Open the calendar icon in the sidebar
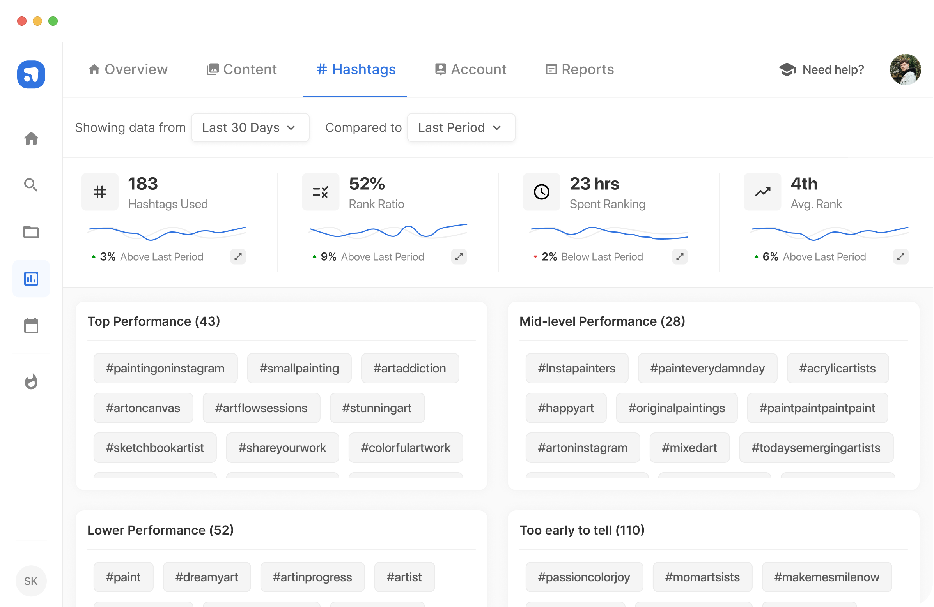The image size is (934, 607). coord(31,325)
